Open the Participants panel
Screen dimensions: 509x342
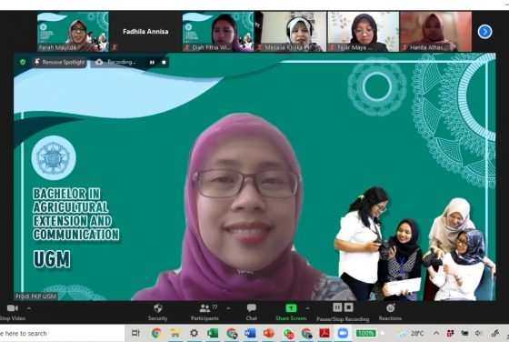[x=205, y=312]
